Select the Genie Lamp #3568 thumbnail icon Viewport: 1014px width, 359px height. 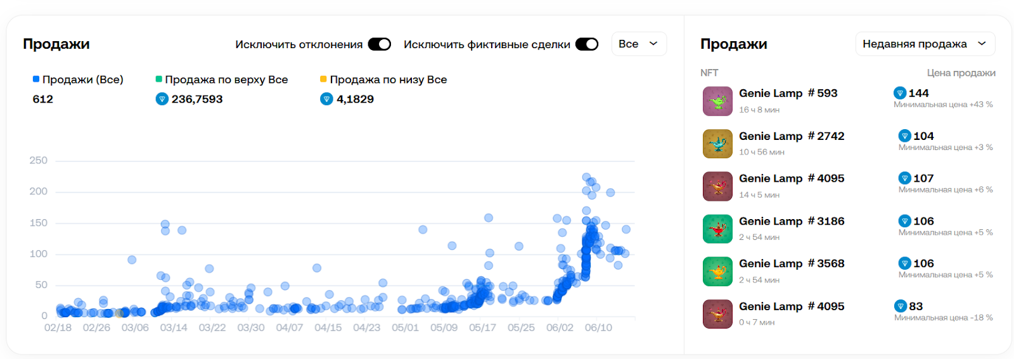717,272
